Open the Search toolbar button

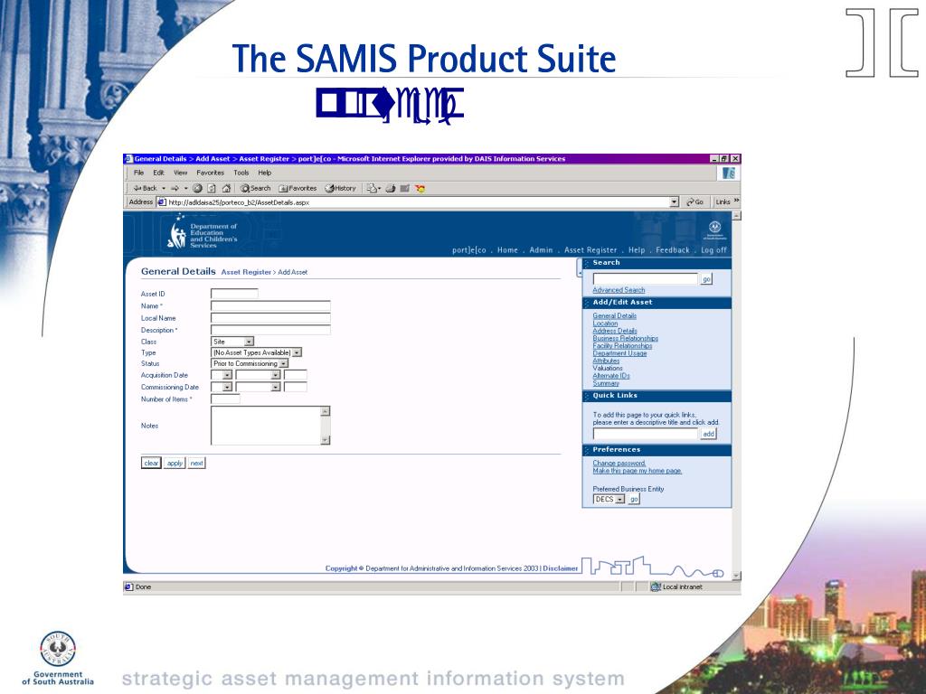coord(255,188)
